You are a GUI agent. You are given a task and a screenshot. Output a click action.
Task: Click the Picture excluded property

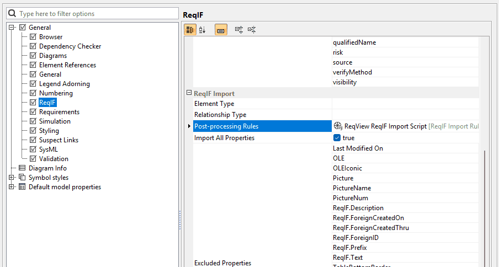[405, 178]
